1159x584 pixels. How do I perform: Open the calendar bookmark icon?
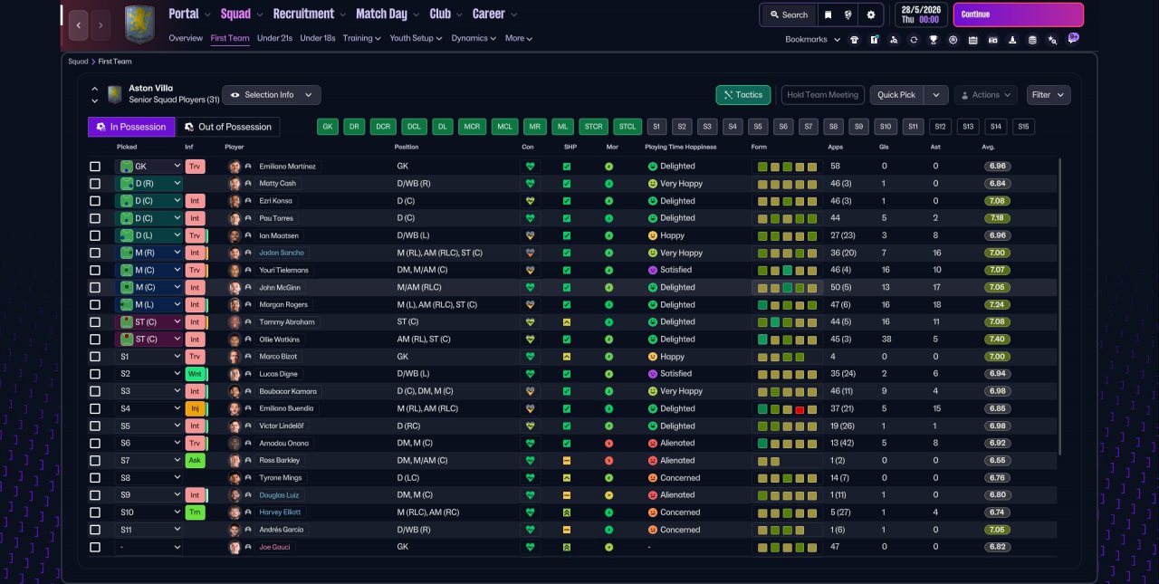pos(972,40)
